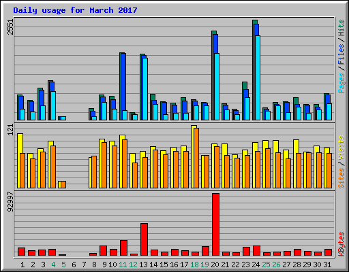
Task: Click the blue Files bar for day 11
Action: click(x=123, y=82)
